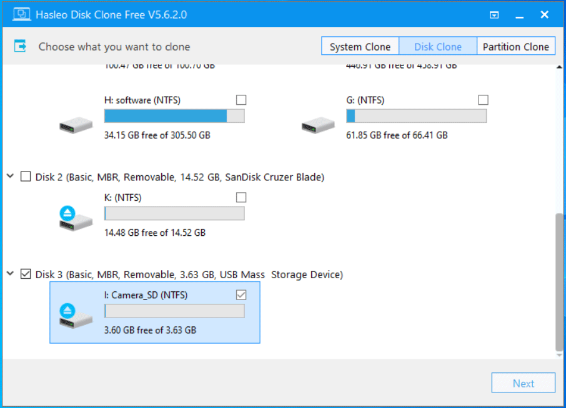566x408 pixels.
Task: Check the H: software partition checkbox
Action: pos(241,100)
